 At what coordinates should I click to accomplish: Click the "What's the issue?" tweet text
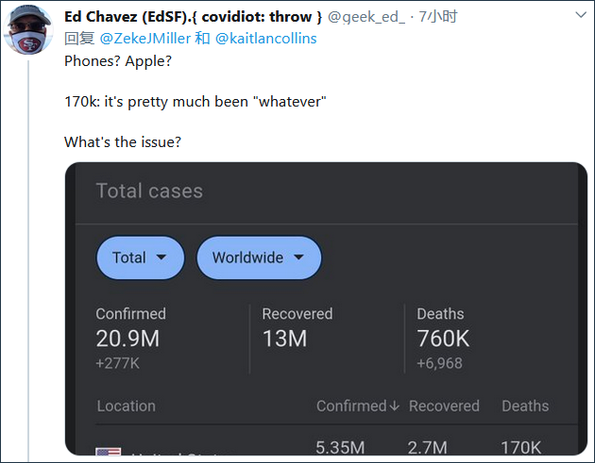coord(123,141)
